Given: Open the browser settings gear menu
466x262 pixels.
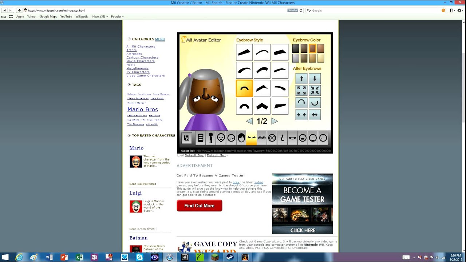Looking at the screenshot, I should pyautogui.click(x=461, y=11).
